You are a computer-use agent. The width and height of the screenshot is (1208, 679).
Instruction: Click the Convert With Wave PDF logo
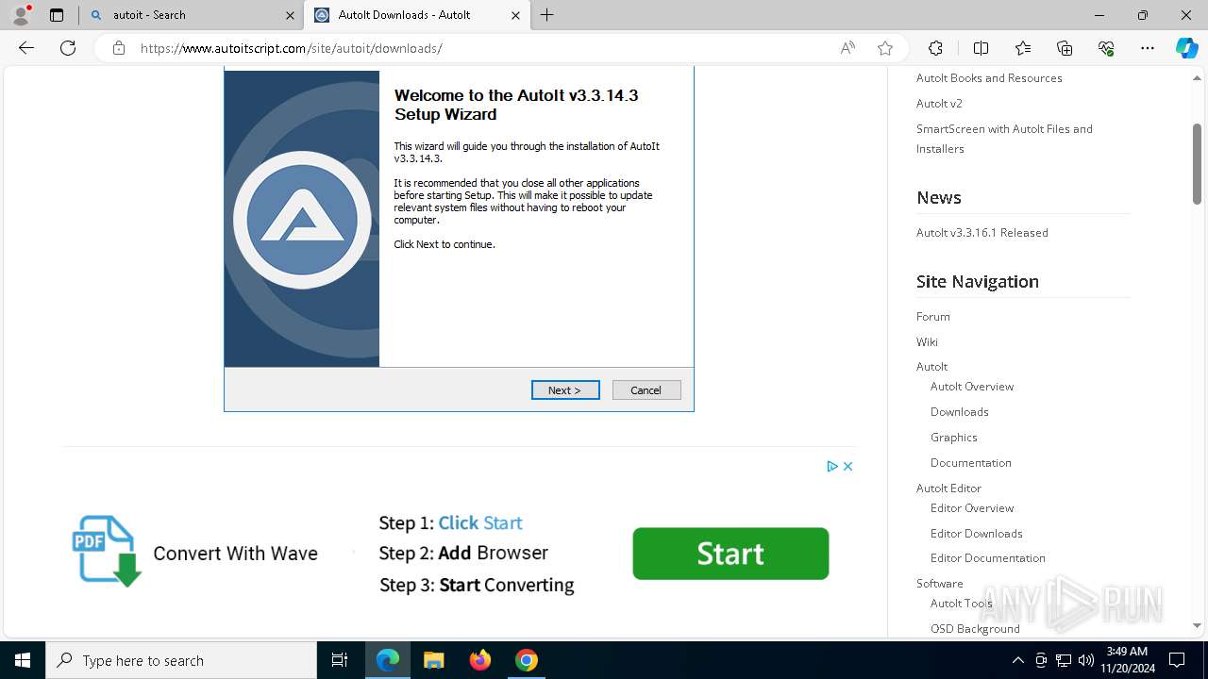pos(107,551)
